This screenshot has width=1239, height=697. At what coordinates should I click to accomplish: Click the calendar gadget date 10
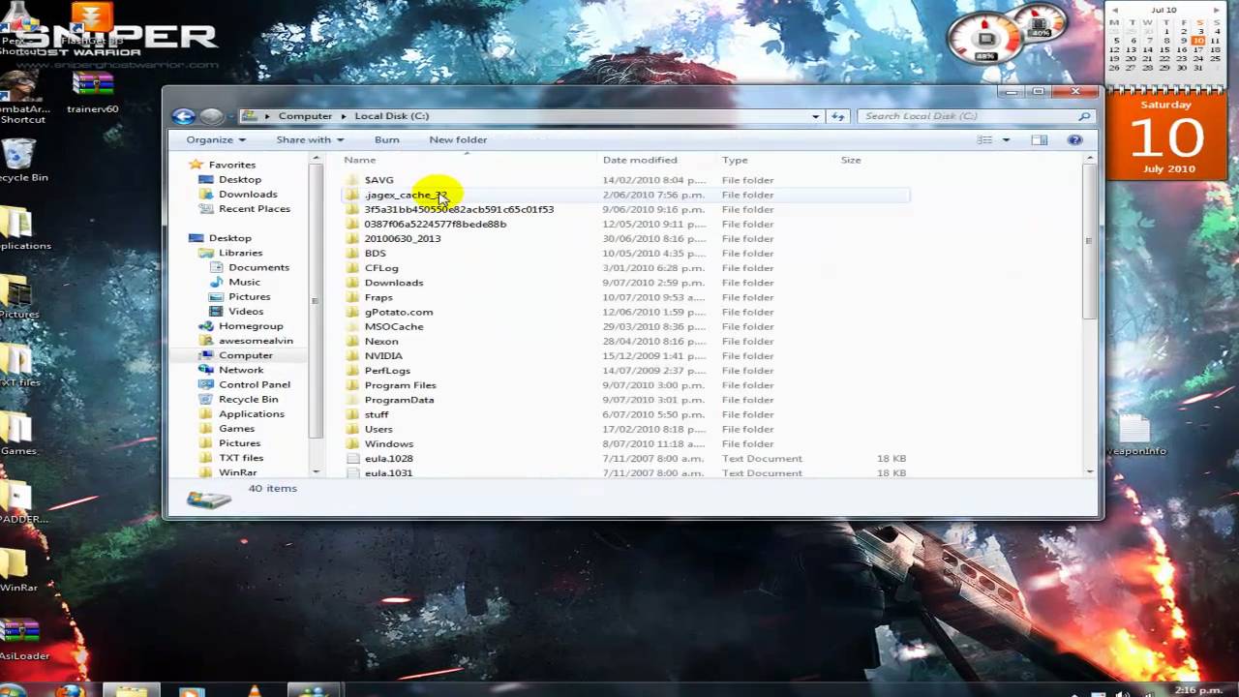(1198, 41)
